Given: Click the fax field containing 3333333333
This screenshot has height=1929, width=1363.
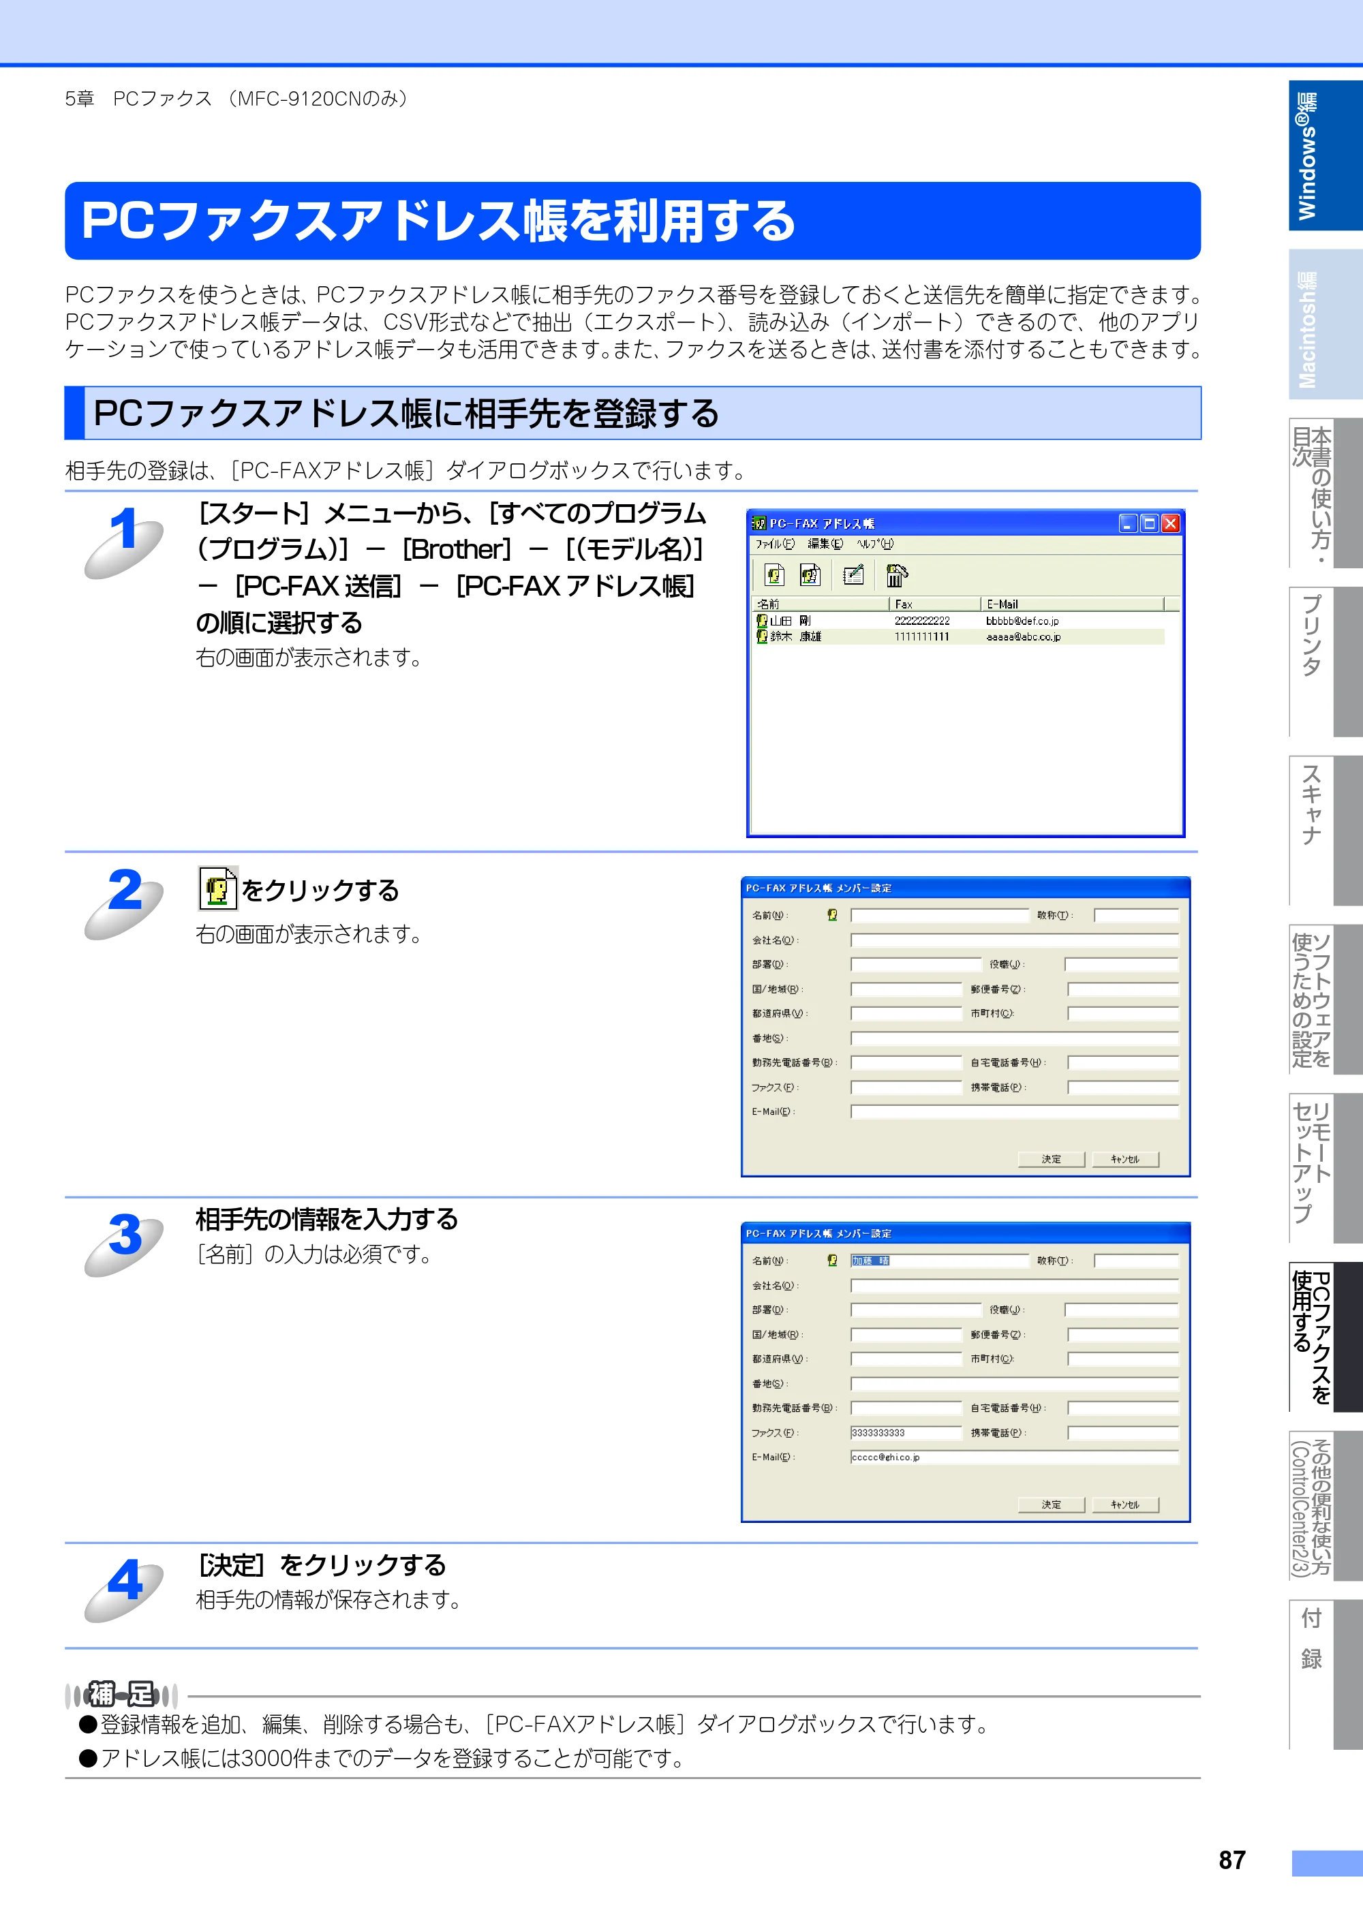Looking at the screenshot, I should pos(906,1432).
